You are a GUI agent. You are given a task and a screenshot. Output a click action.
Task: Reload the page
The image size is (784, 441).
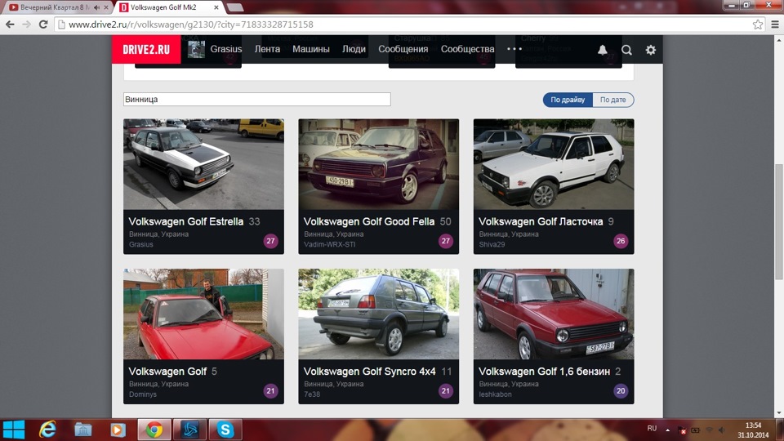[x=43, y=24]
